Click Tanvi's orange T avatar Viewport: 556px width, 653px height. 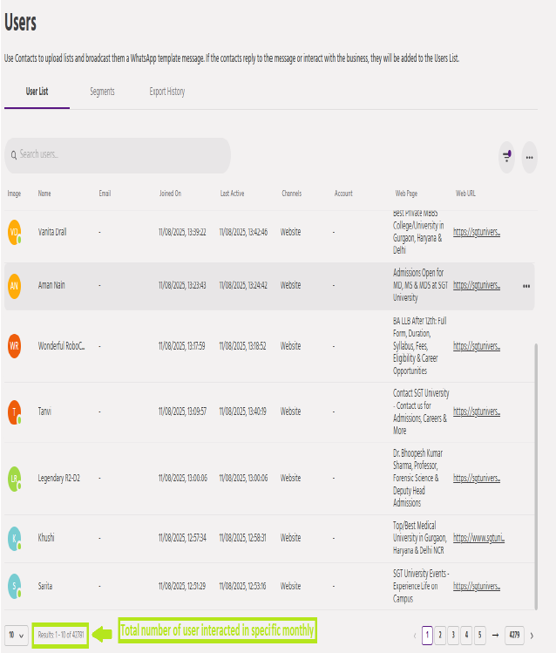[x=14, y=412]
